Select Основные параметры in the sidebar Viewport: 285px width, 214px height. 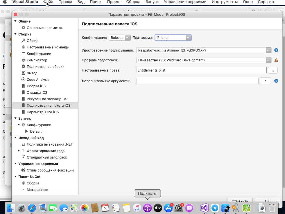[45, 28]
